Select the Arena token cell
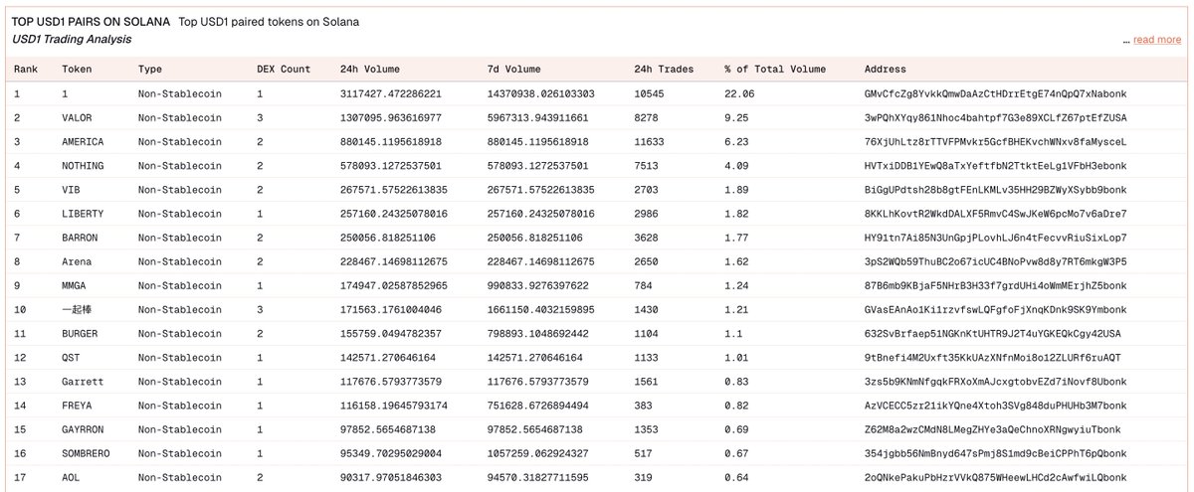The height and width of the screenshot is (492, 1194). tap(77, 260)
